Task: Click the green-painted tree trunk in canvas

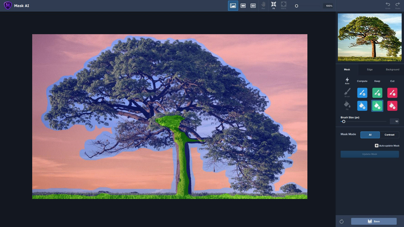Action: coord(182,158)
